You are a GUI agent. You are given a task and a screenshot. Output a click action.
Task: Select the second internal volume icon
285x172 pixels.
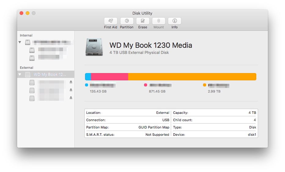(32, 58)
